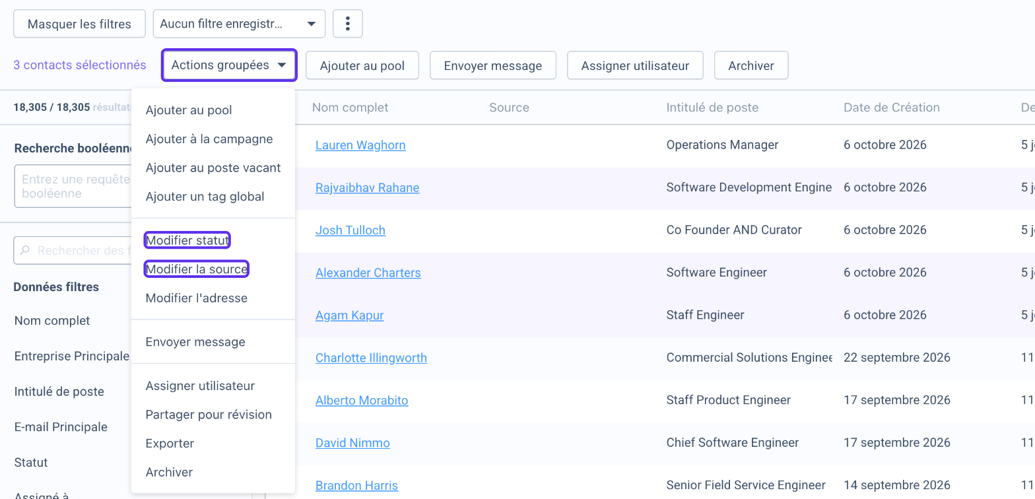Open Agam Kapur's contact link
Image resolution: width=1035 pixels, height=499 pixels.
(x=349, y=316)
